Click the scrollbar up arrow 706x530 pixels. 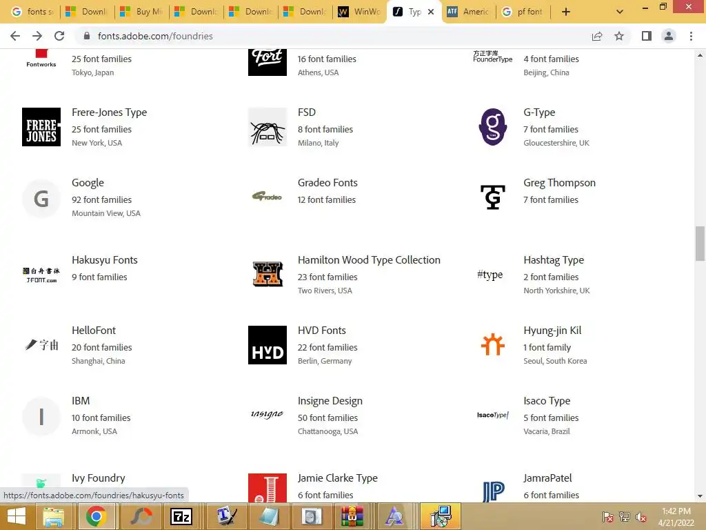[700, 55]
